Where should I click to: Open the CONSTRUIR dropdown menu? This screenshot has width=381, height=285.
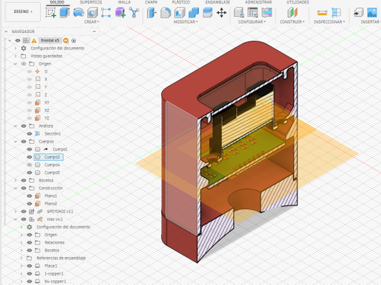(292, 22)
